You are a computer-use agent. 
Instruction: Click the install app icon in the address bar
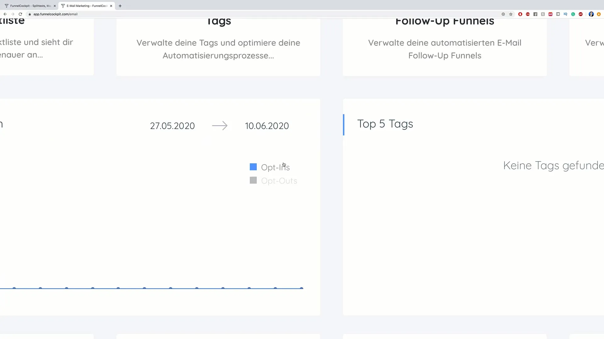[503, 14]
